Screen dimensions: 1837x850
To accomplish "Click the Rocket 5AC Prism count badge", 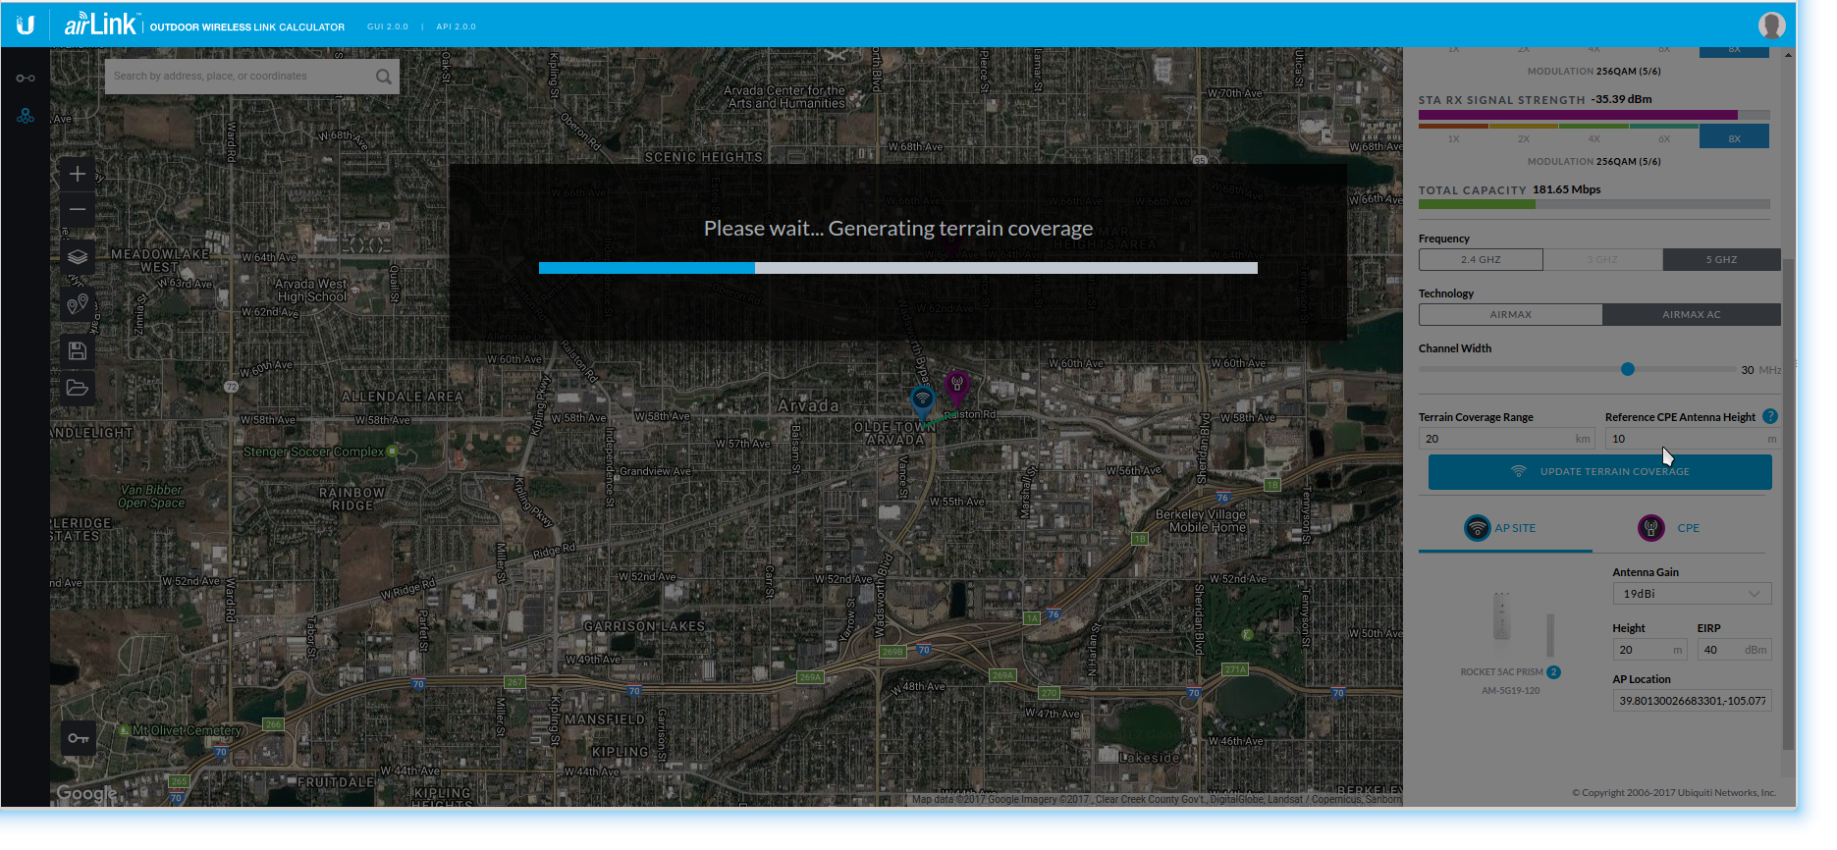I will point(1553,672).
